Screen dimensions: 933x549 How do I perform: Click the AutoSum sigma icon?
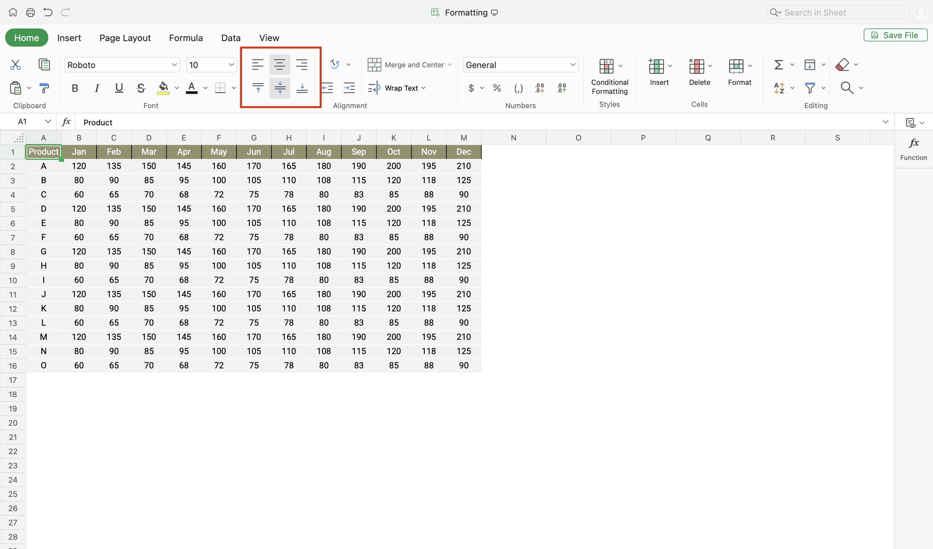point(778,65)
